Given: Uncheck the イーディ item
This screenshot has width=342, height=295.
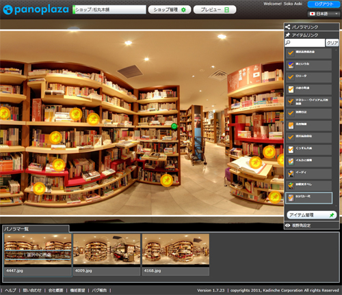Looking at the screenshot, I should click(291, 173).
